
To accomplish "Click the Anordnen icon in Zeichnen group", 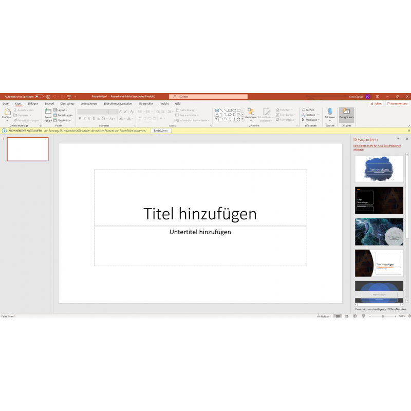I will [x=251, y=112].
